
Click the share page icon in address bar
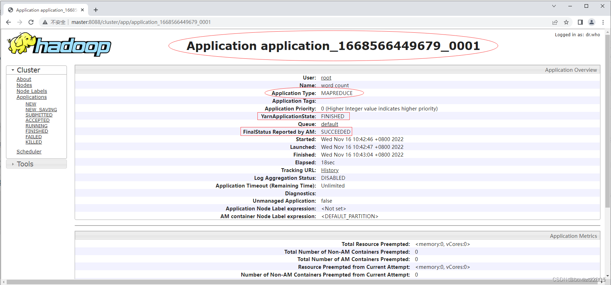click(555, 22)
